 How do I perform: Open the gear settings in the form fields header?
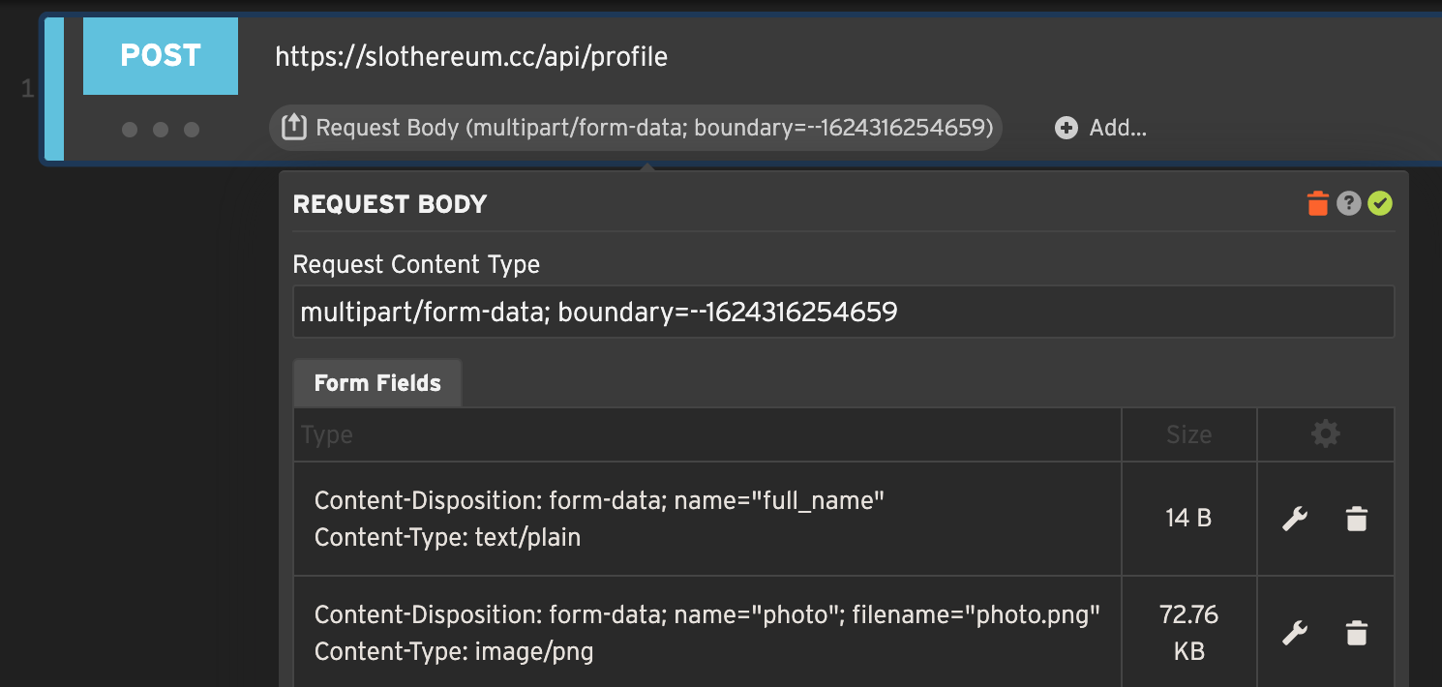pos(1325,433)
